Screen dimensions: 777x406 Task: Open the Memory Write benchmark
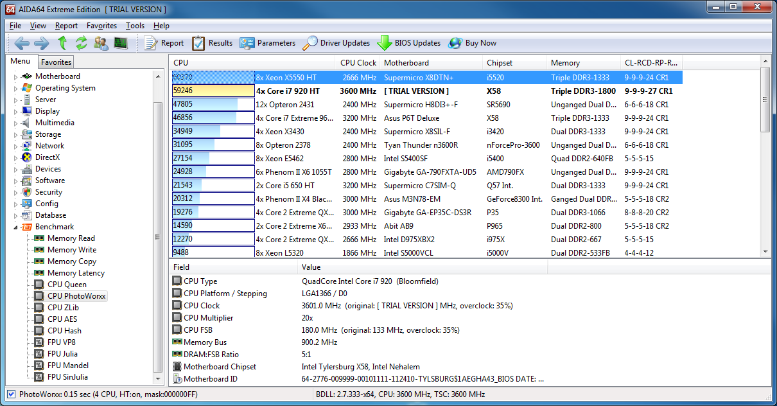click(72, 250)
